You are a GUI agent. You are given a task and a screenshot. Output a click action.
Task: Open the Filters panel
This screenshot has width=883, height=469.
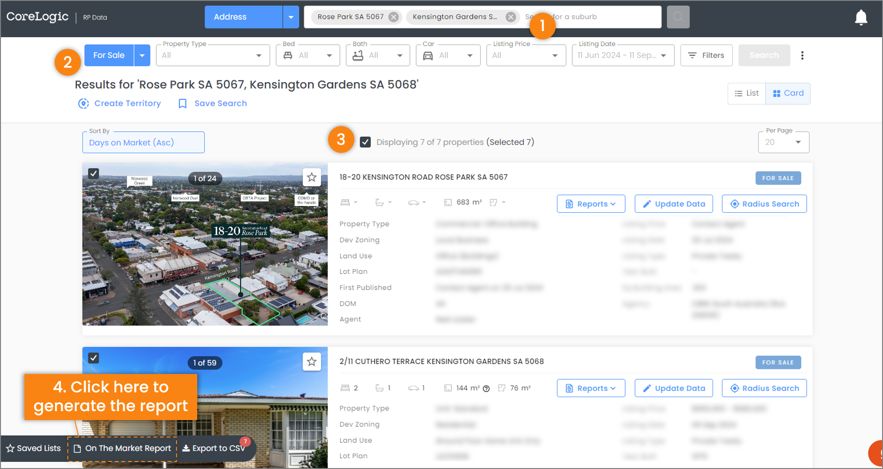[x=706, y=56]
